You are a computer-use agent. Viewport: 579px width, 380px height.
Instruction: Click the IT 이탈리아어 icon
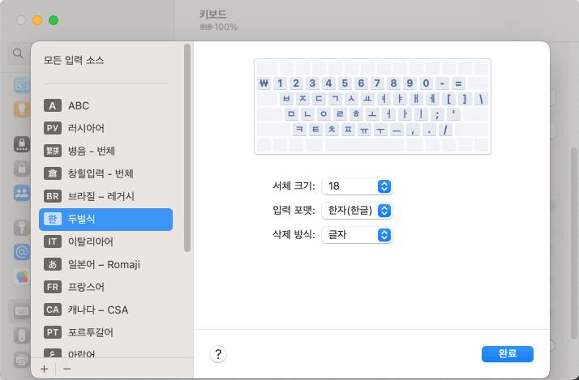[x=53, y=241]
